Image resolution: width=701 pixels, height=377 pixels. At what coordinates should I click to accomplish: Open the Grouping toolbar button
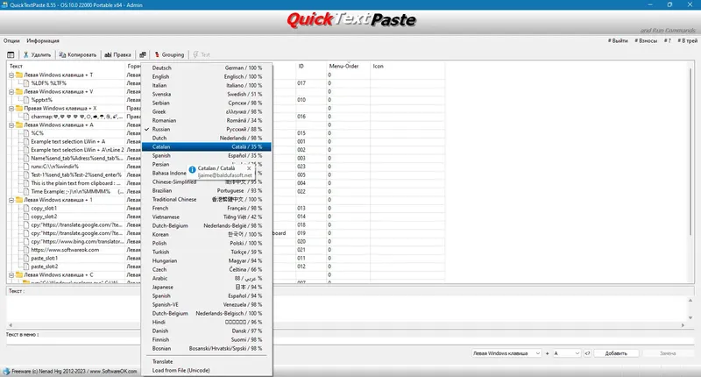169,54
